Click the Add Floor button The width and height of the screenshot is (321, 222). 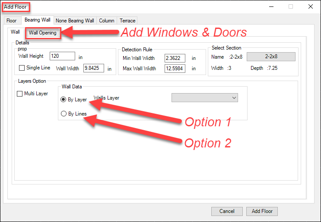point(262,211)
